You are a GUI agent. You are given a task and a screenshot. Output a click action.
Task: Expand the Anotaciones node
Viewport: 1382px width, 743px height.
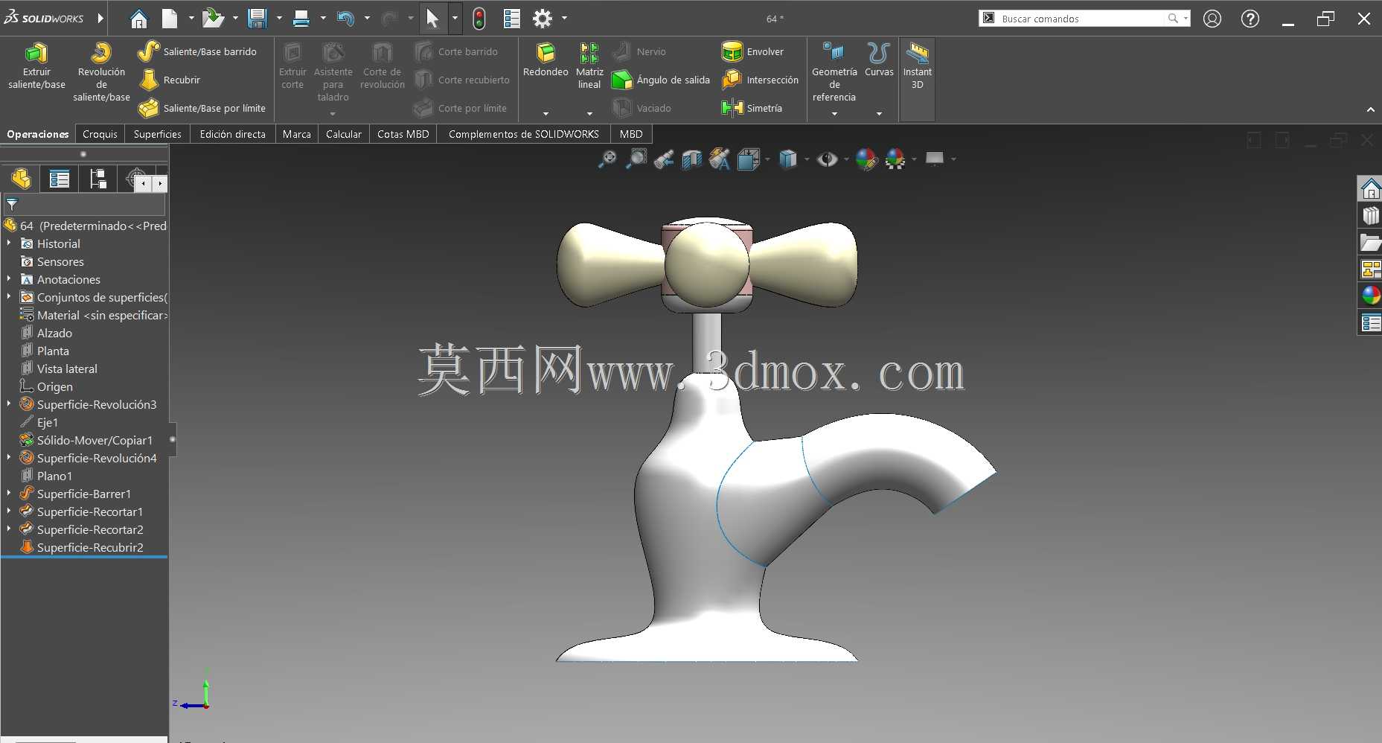point(9,279)
